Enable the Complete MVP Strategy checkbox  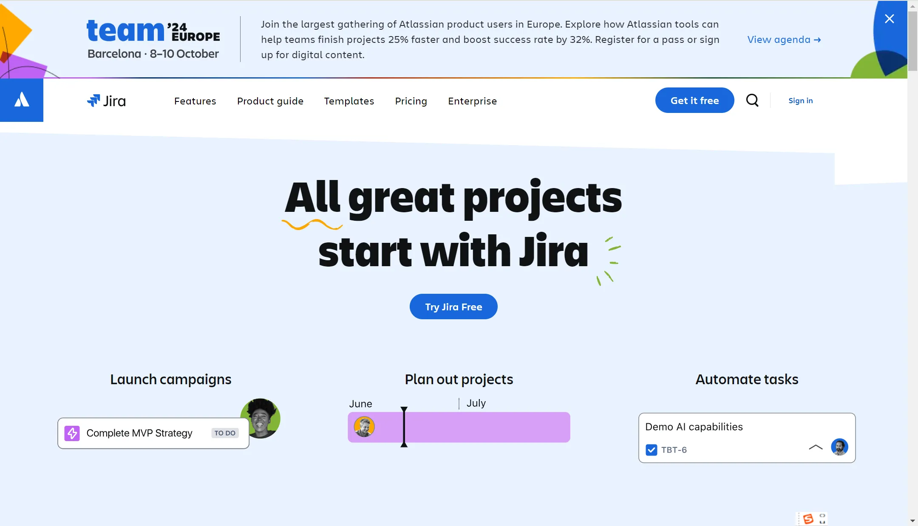(73, 433)
